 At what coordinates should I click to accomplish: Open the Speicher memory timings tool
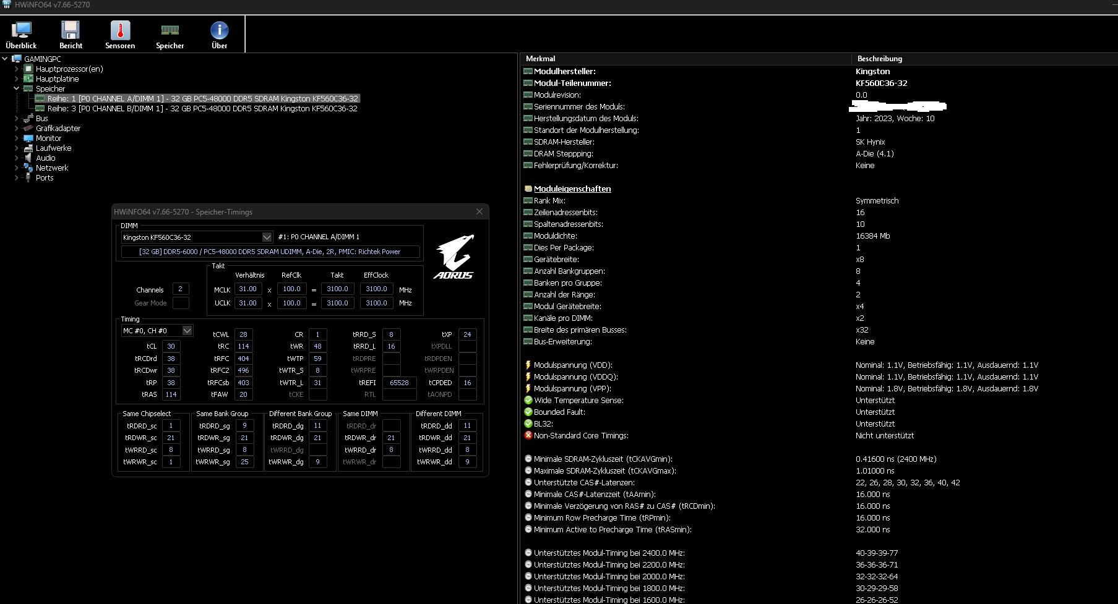pyautogui.click(x=170, y=35)
